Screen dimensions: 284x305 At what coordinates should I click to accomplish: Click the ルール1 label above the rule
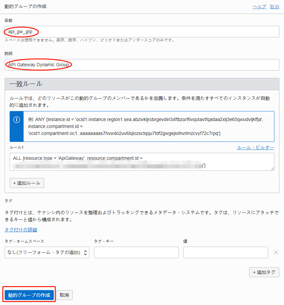(x=17, y=148)
